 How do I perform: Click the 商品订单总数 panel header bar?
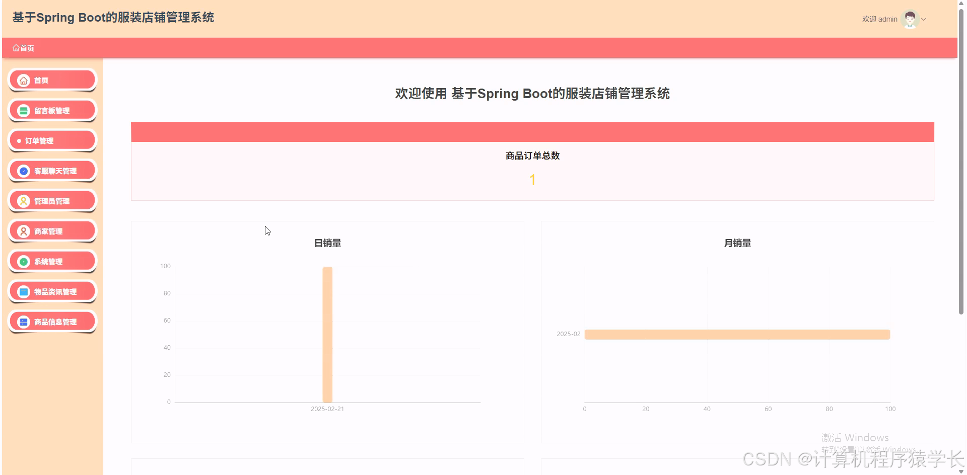[532, 131]
